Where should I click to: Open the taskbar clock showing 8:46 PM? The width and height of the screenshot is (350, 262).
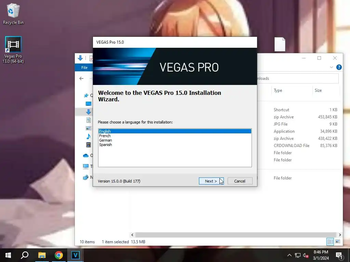pyautogui.click(x=321, y=255)
